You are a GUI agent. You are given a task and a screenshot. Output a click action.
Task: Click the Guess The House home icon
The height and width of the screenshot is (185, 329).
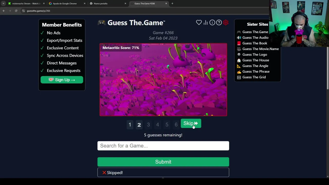(x=239, y=60)
